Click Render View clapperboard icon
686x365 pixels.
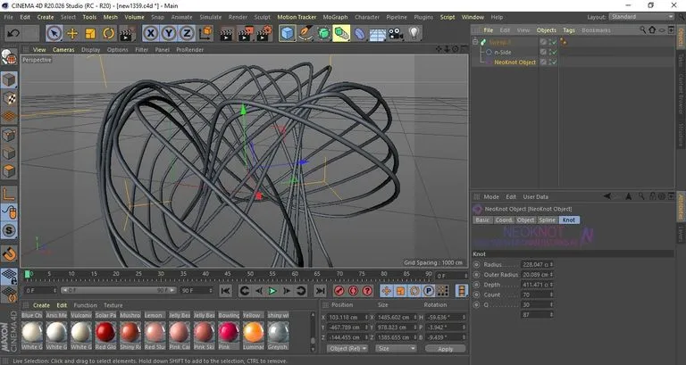(x=227, y=34)
